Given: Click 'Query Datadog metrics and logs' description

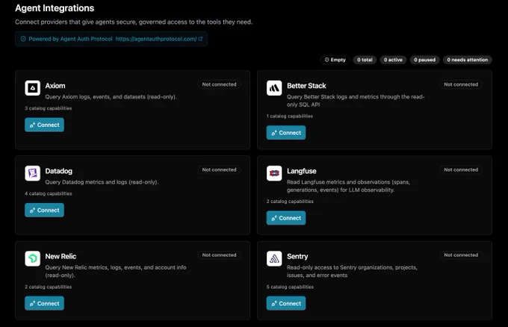Looking at the screenshot, I should click(x=102, y=182).
